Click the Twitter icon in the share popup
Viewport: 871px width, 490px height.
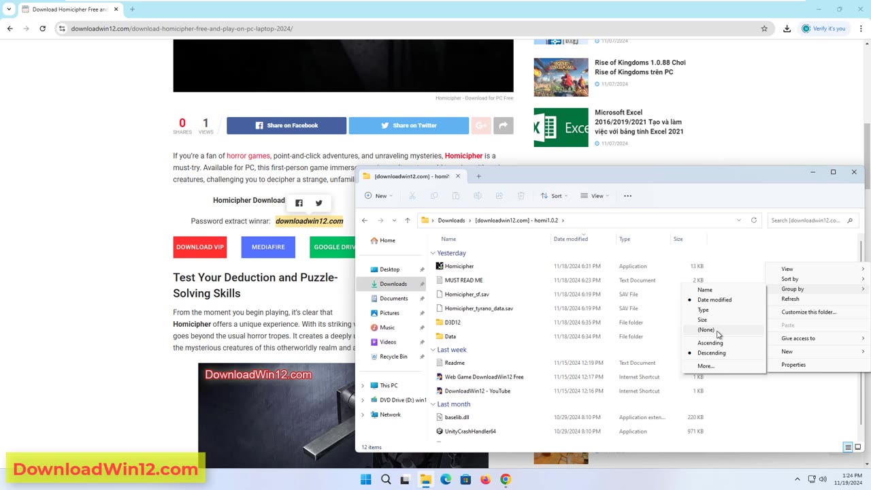[x=318, y=203]
